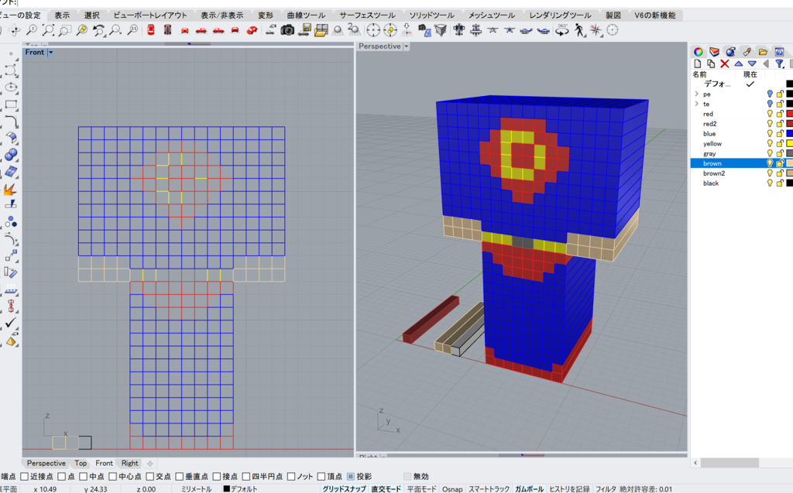Select the Pan view tool in toolbar
This screenshot has width=793, height=493.
[15, 30]
